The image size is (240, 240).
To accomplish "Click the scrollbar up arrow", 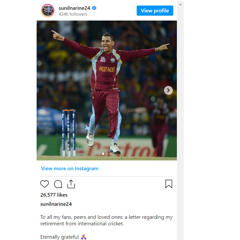I will tap(180, 5).
